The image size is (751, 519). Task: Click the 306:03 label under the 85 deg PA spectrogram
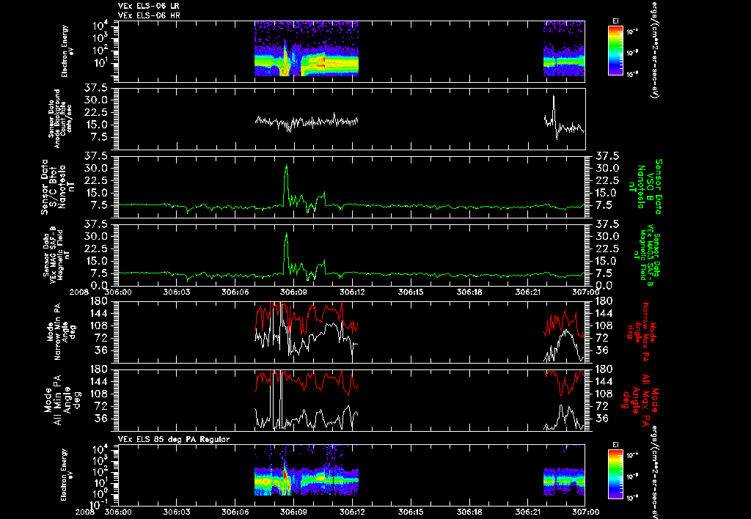coord(177,512)
